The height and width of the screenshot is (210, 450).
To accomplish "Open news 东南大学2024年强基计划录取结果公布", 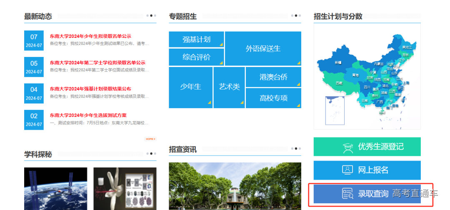I will pos(90,89).
